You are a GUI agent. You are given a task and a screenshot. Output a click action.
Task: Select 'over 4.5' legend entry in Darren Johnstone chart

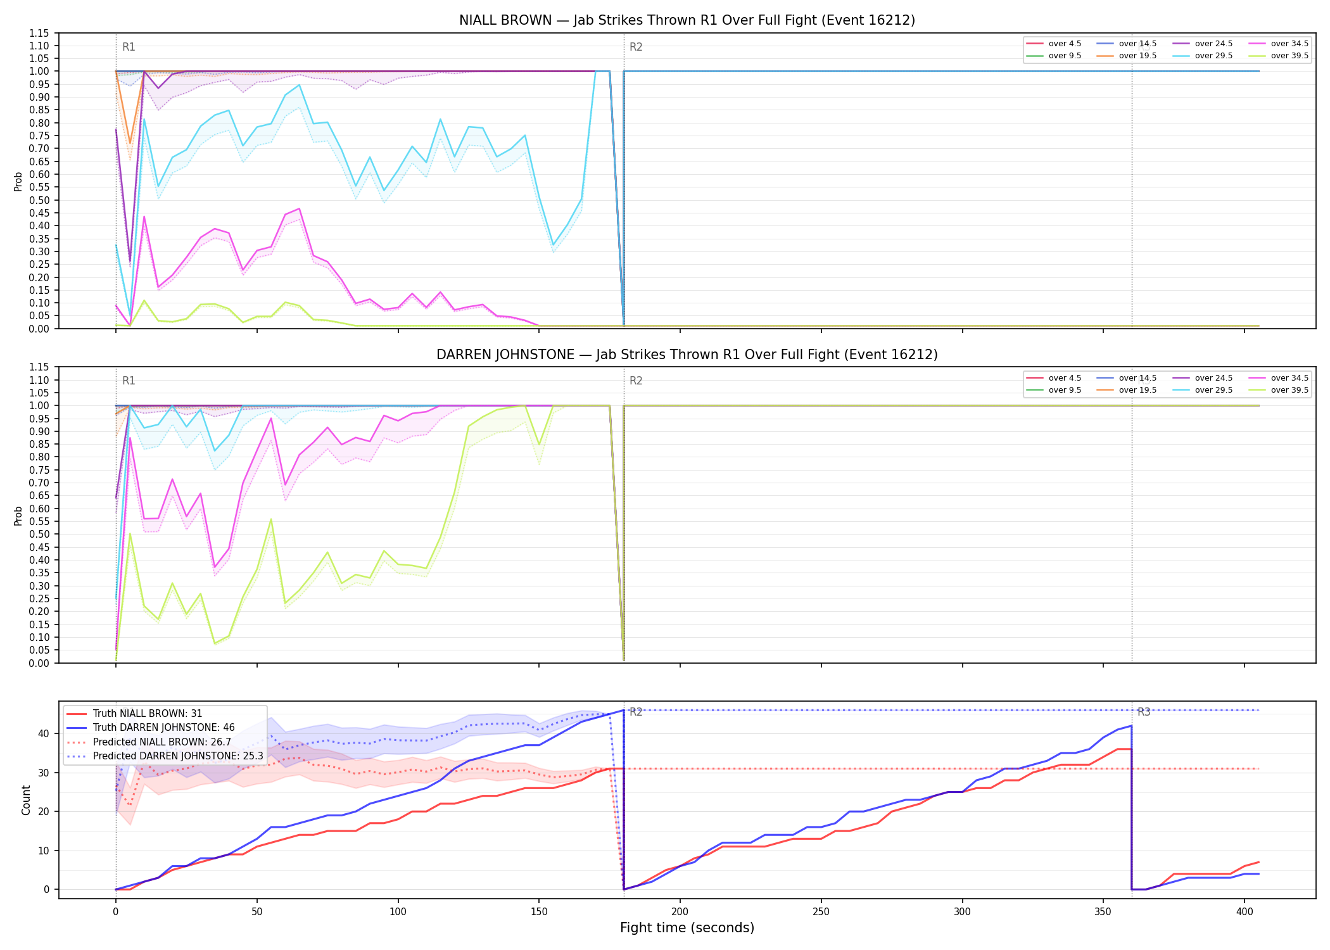point(1054,378)
